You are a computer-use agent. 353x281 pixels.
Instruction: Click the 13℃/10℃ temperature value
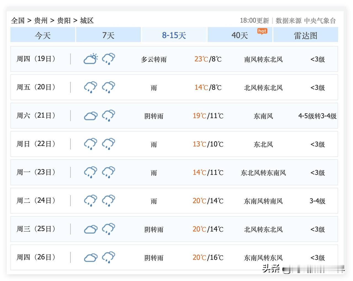[x=208, y=144]
